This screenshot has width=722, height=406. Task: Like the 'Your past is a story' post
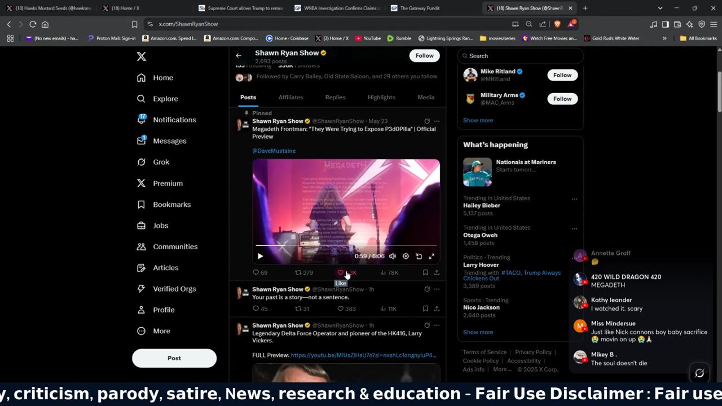(x=346, y=309)
